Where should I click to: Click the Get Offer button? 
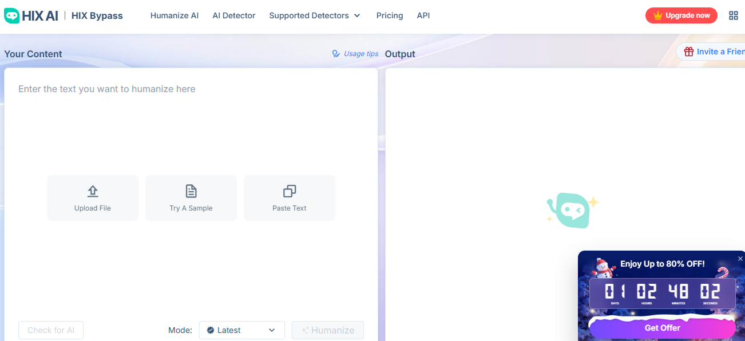(x=663, y=328)
